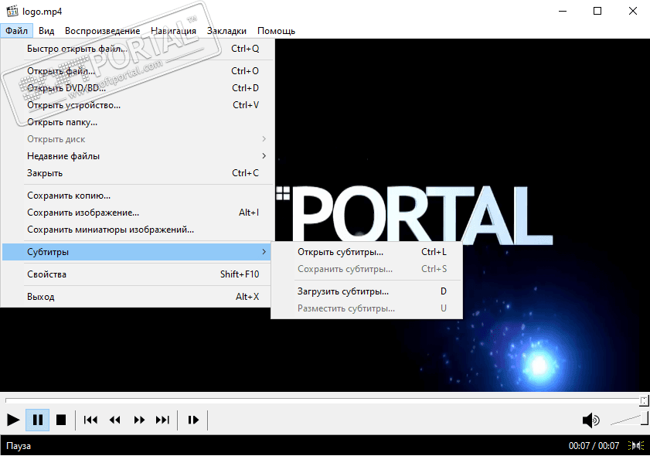Image resolution: width=650 pixels, height=456 pixels.
Task: Expand the Недавние файлы submenu arrow
Action: [x=264, y=156]
